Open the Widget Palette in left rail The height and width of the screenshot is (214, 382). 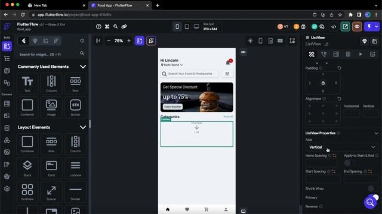click(x=7, y=46)
